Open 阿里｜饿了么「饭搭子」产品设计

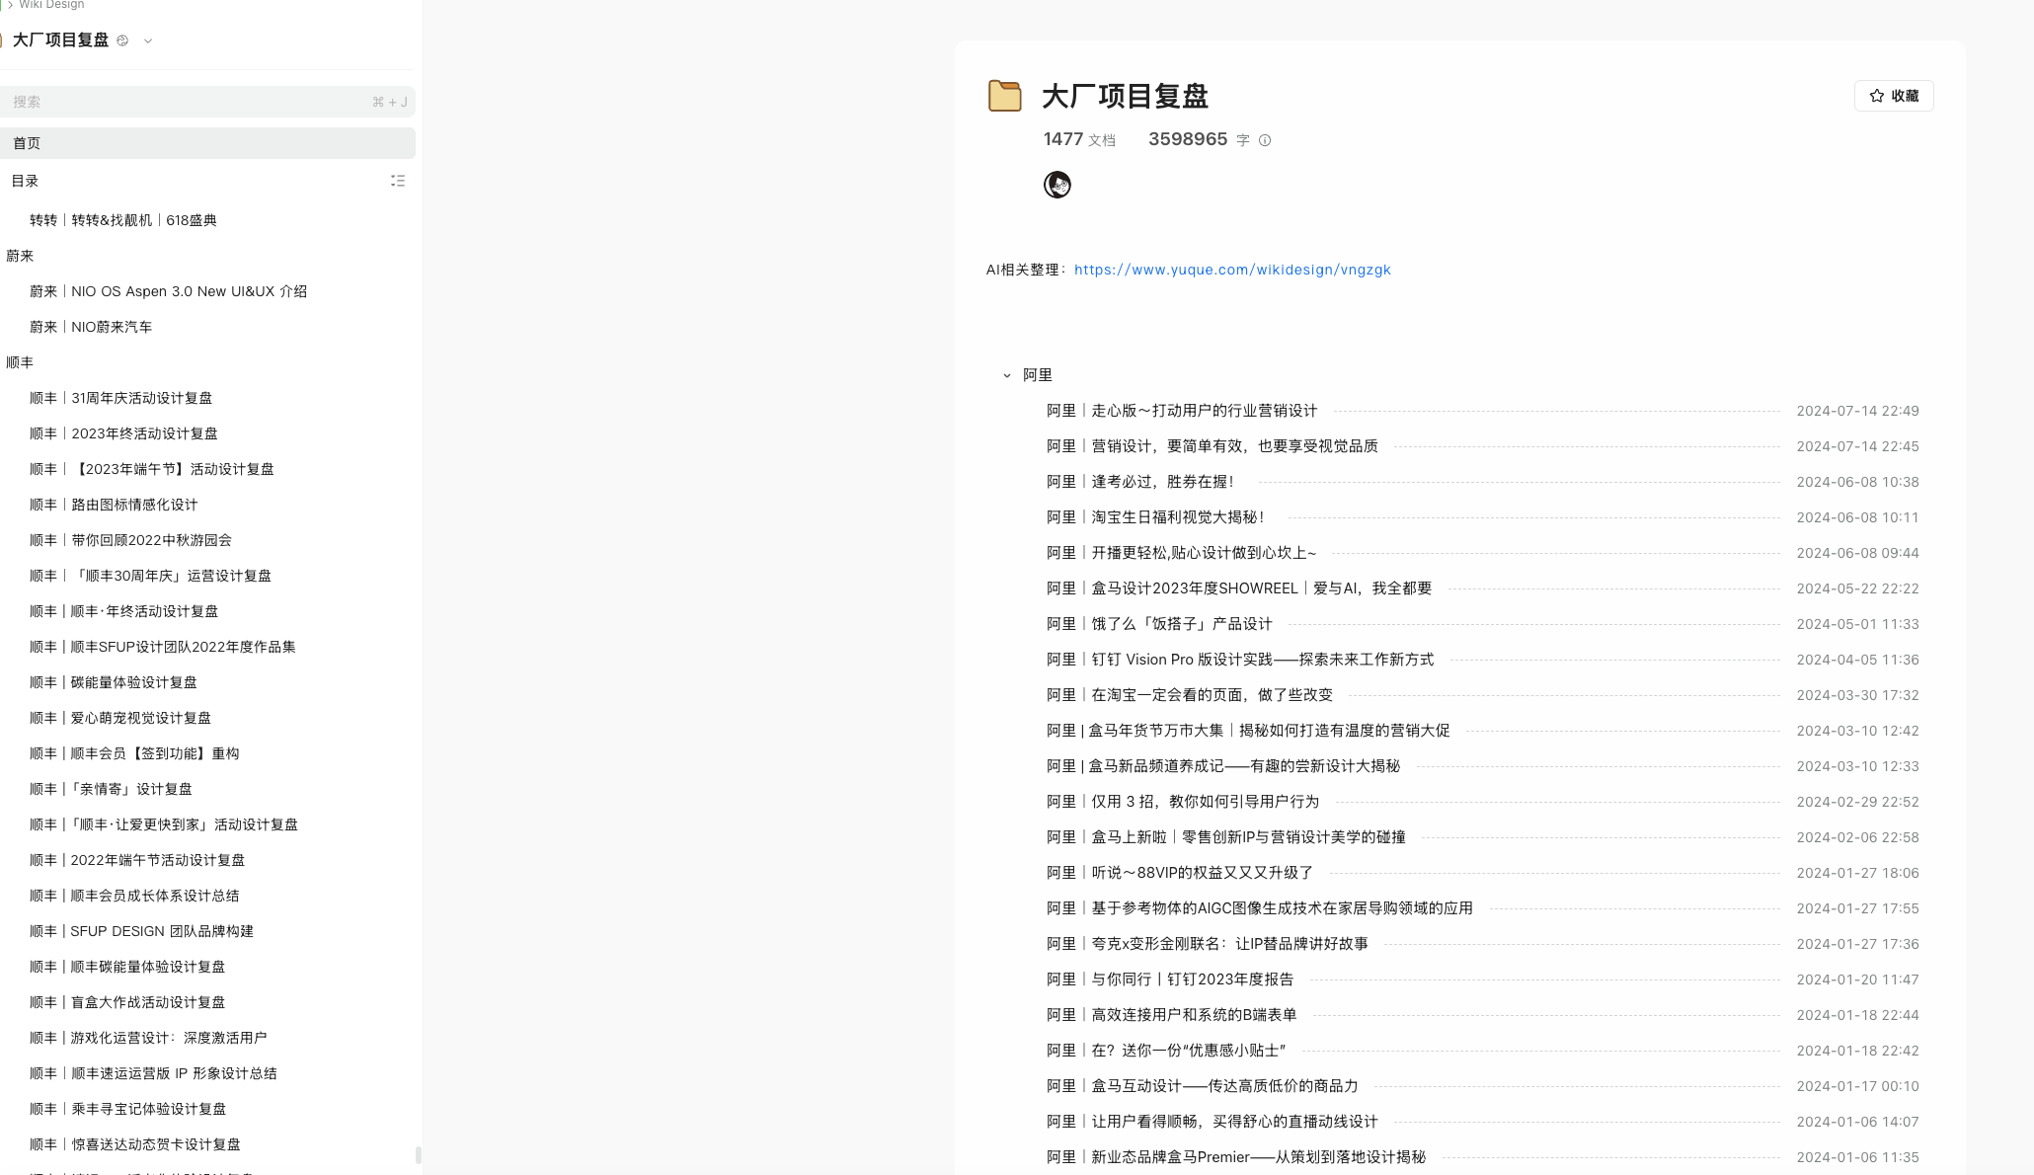(1159, 624)
